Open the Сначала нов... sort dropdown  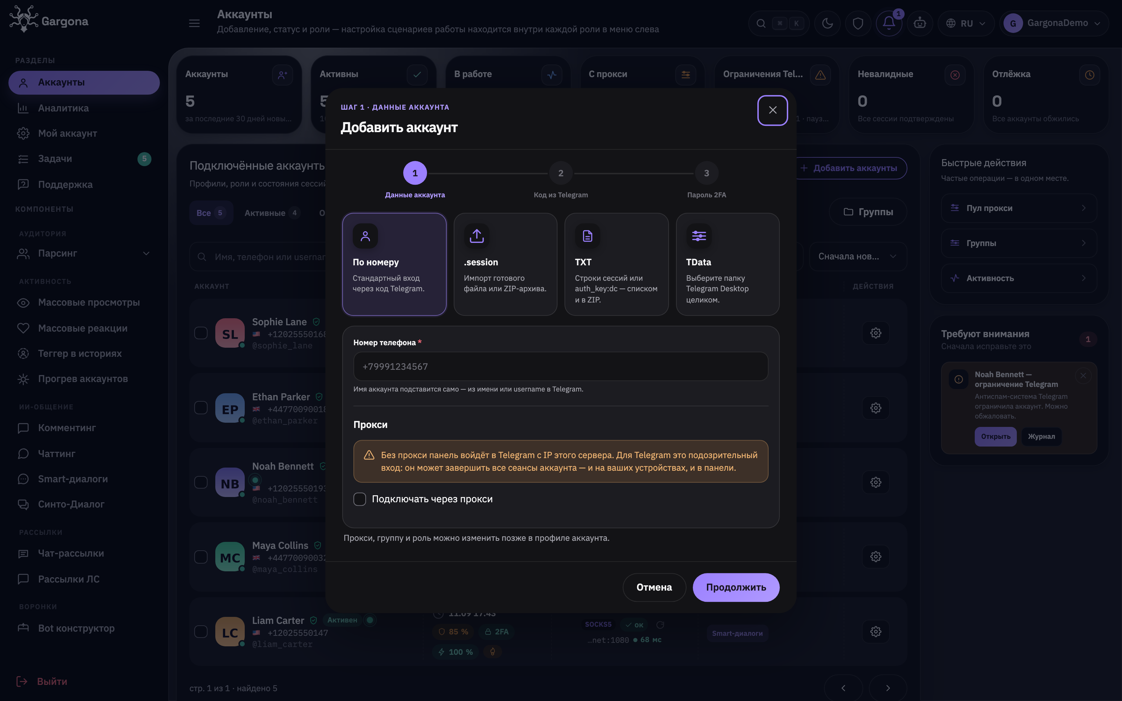858,256
